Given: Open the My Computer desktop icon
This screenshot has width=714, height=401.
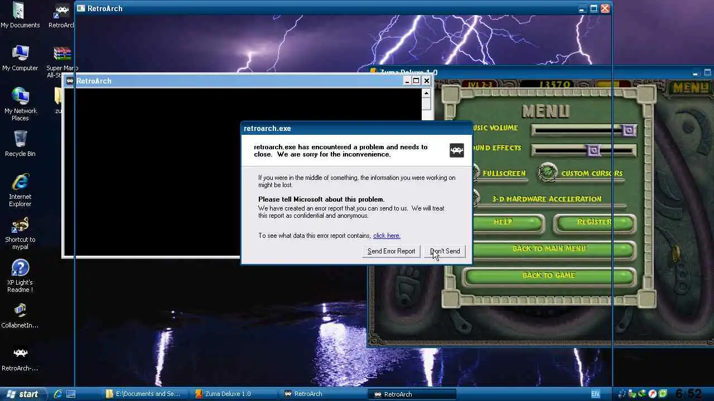Looking at the screenshot, I should click(x=20, y=58).
